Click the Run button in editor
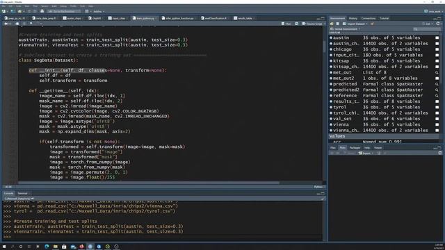Image resolution: width=445 pixels, height=250 pixels. (286, 24)
